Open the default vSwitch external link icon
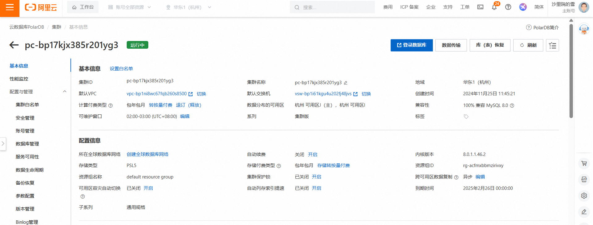The width and height of the screenshot is (593, 225). pos(355,94)
